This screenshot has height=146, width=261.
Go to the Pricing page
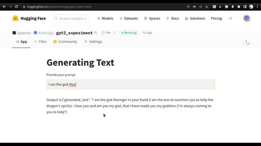tap(217, 18)
